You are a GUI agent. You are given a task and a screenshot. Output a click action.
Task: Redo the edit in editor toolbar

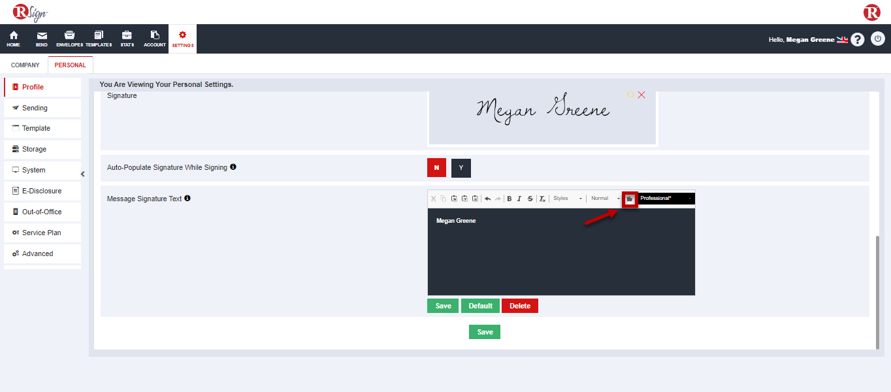coord(498,199)
